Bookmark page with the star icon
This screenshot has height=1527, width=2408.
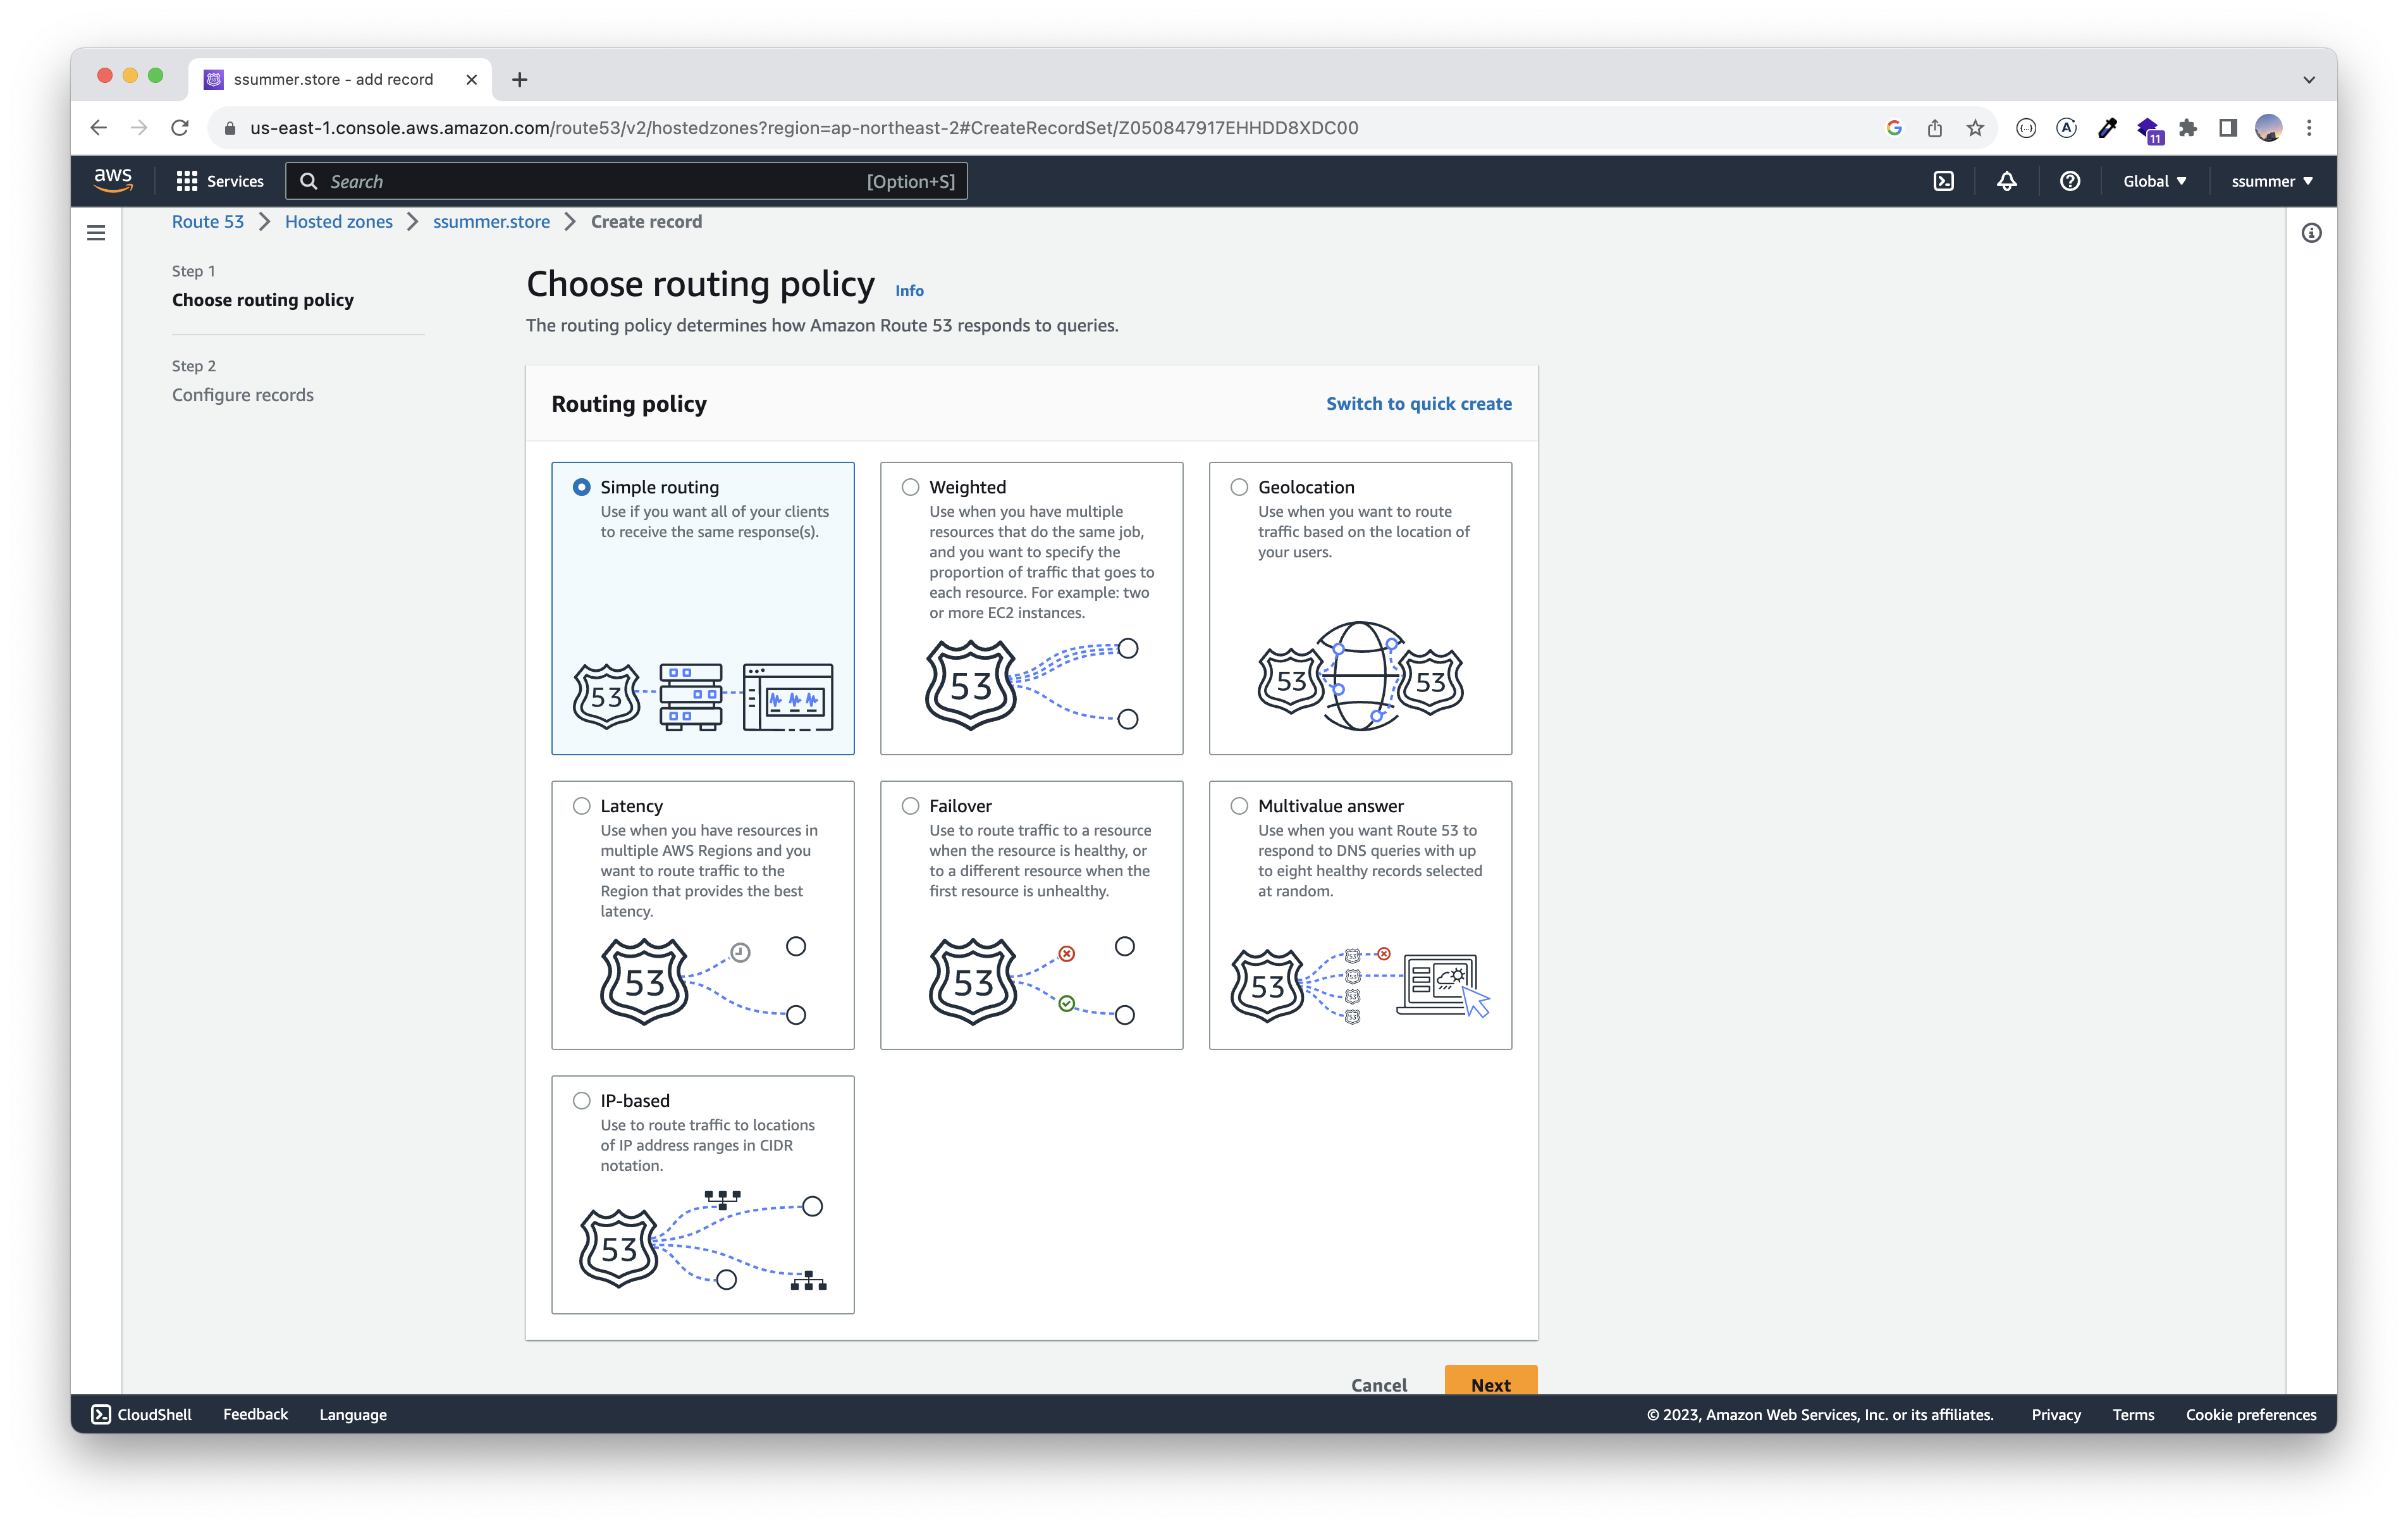coord(1975,128)
